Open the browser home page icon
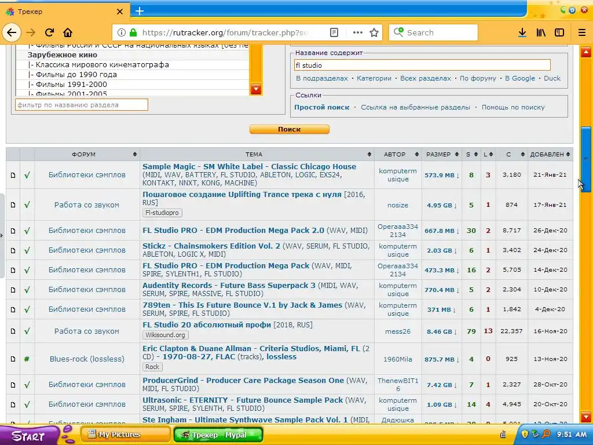The image size is (593, 445). click(68, 32)
